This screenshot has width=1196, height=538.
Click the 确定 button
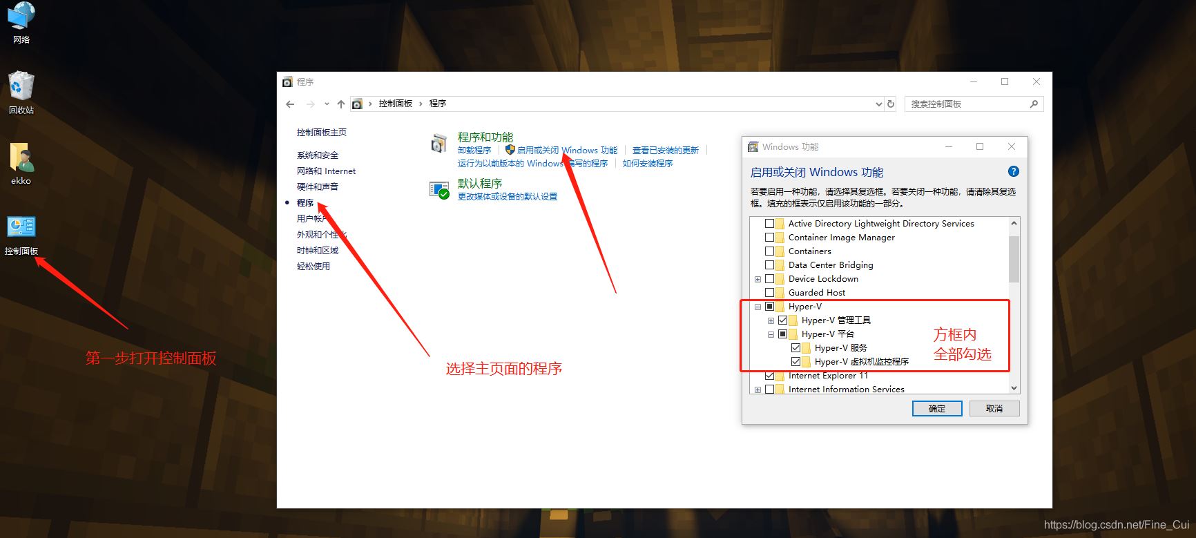[x=936, y=408]
